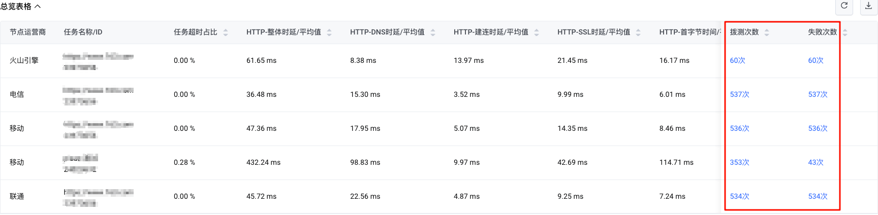Sort by 拨测次数 column arrows

point(767,32)
